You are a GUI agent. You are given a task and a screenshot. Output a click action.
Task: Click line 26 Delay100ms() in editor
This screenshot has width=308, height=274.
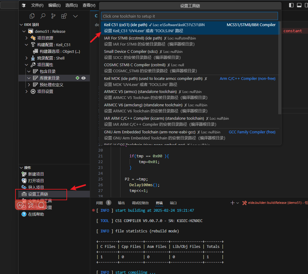pos(144,185)
